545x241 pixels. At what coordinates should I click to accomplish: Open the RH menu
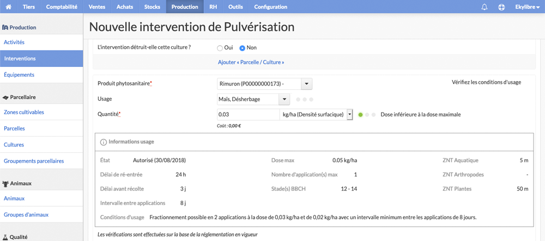pos(213,7)
